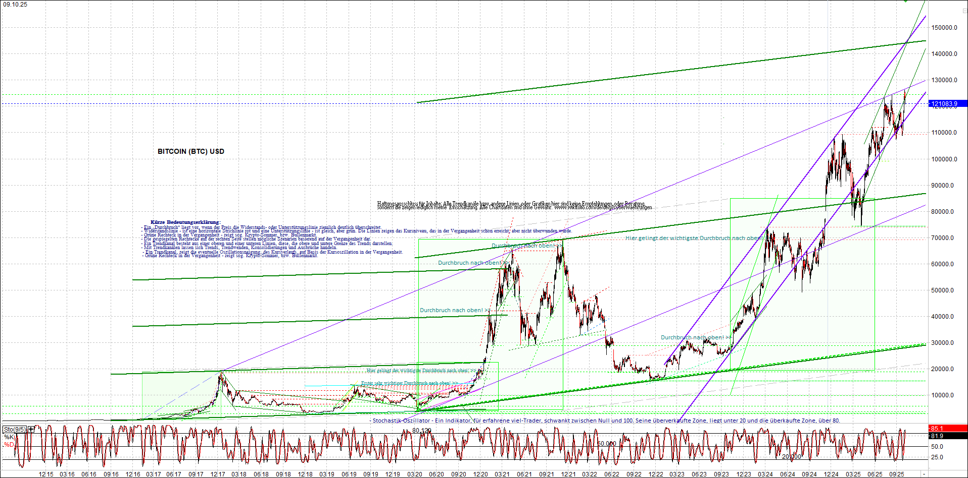Click the green arrow marker above the price scale
Screen dimensions: 968x478
tap(905, 2)
